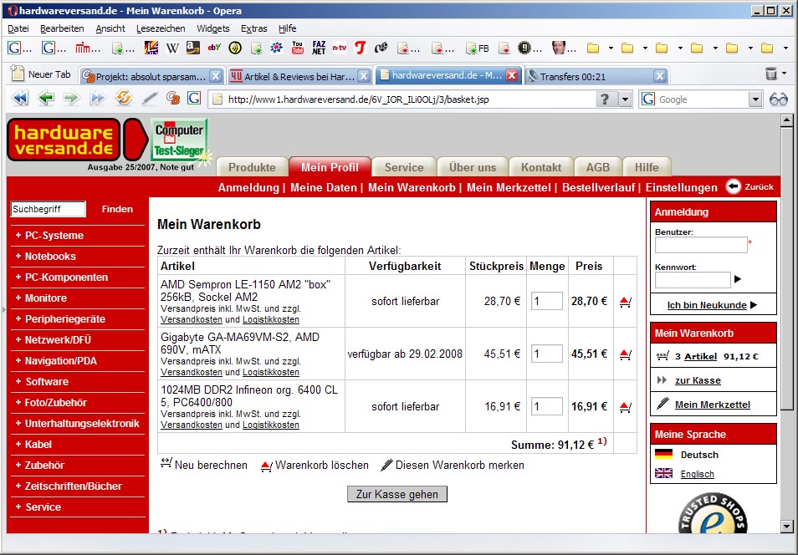Open the closed tabs trash can icon
Viewport: 798px width, 555px height.
[x=771, y=74]
